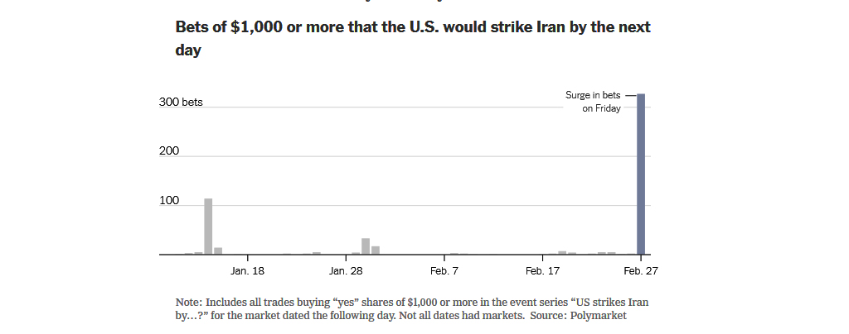This screenshot has height=334, width=849.
Task: Click the 'Surge in bets on Friday' annotation
Action: click(x=593, y=102)
